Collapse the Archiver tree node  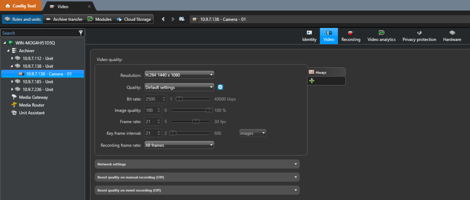pos(8,51)
